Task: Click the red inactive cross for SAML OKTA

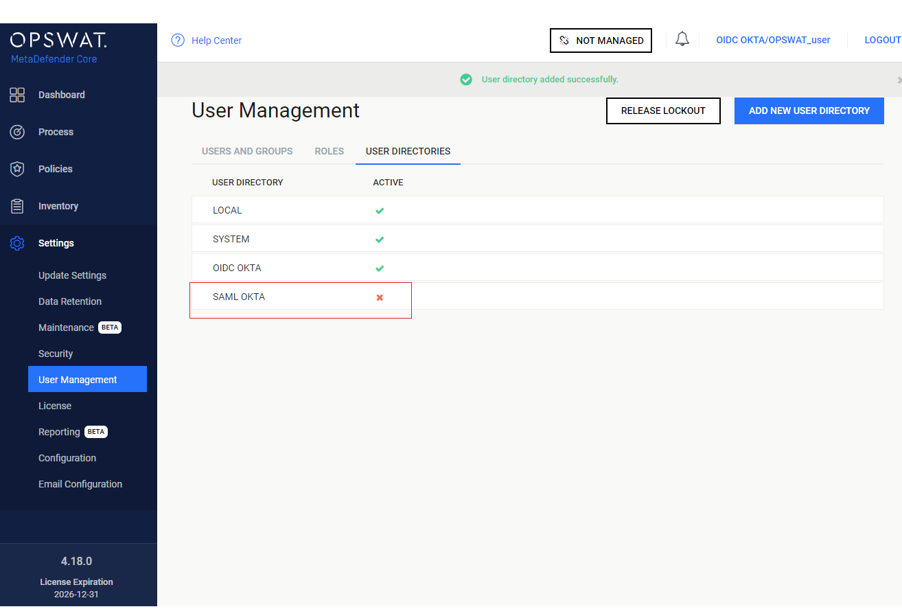Action: 380,297
